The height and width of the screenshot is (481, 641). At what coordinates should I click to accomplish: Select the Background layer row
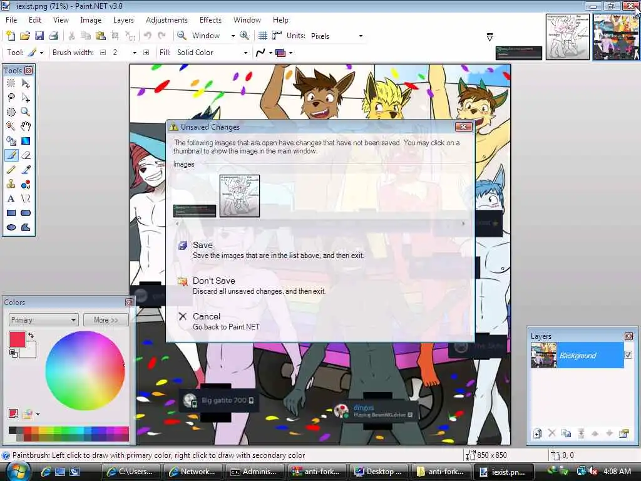[x=577, y=355]
